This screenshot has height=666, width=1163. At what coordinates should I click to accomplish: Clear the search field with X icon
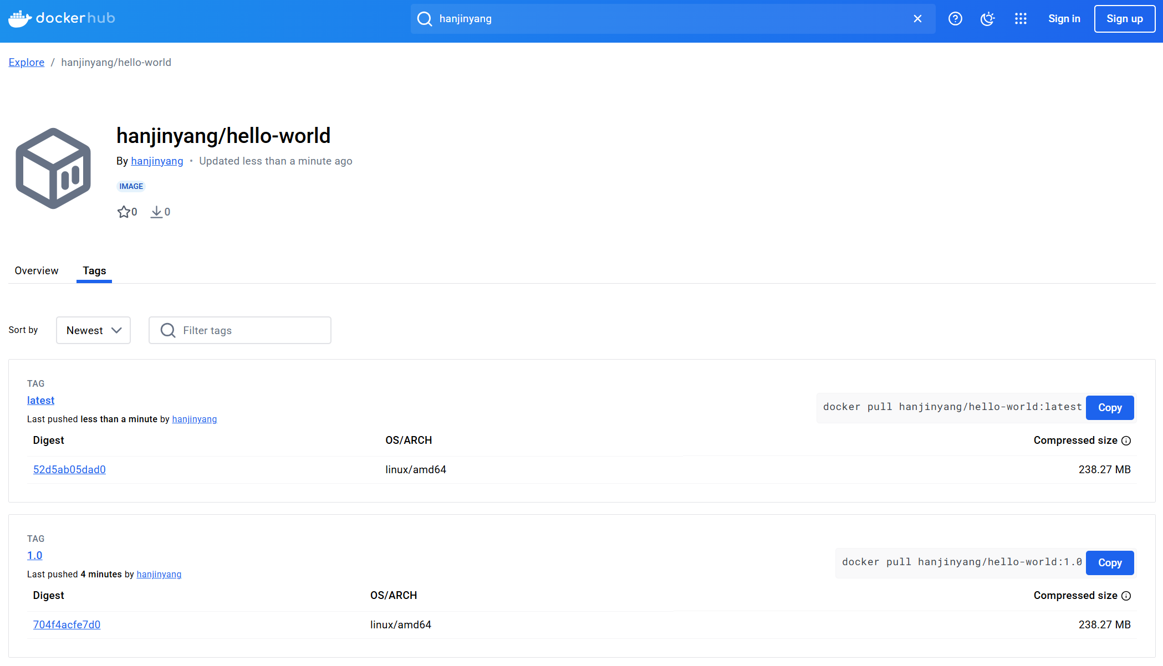[x=917, y=19]
